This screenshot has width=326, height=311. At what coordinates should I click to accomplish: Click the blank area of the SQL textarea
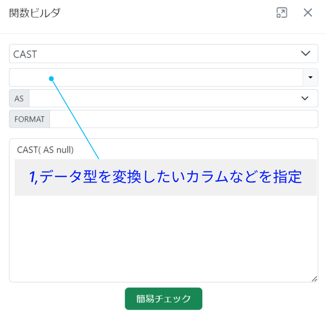click(x=163, y=238)
